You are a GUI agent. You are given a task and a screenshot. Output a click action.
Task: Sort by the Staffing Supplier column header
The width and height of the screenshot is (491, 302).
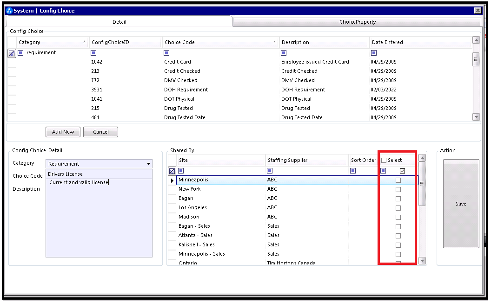click(307, 160)
